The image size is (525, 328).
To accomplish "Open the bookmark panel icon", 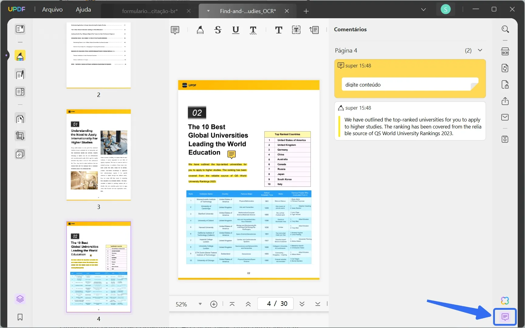I will pos(20,317).
